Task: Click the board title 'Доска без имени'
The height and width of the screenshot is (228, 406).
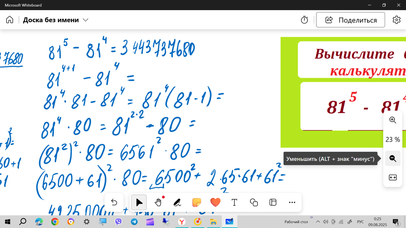Action: click(x=51, y=20)
